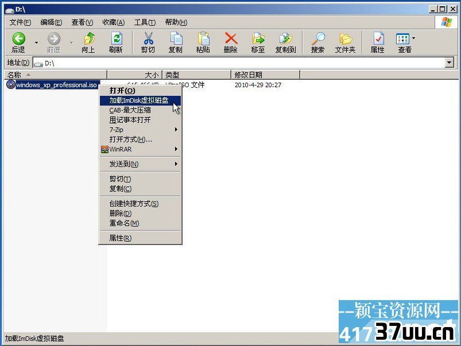Expand the 7-Zip submenu arrow
This screenshot has width=461, height=346.
[176, 129]
